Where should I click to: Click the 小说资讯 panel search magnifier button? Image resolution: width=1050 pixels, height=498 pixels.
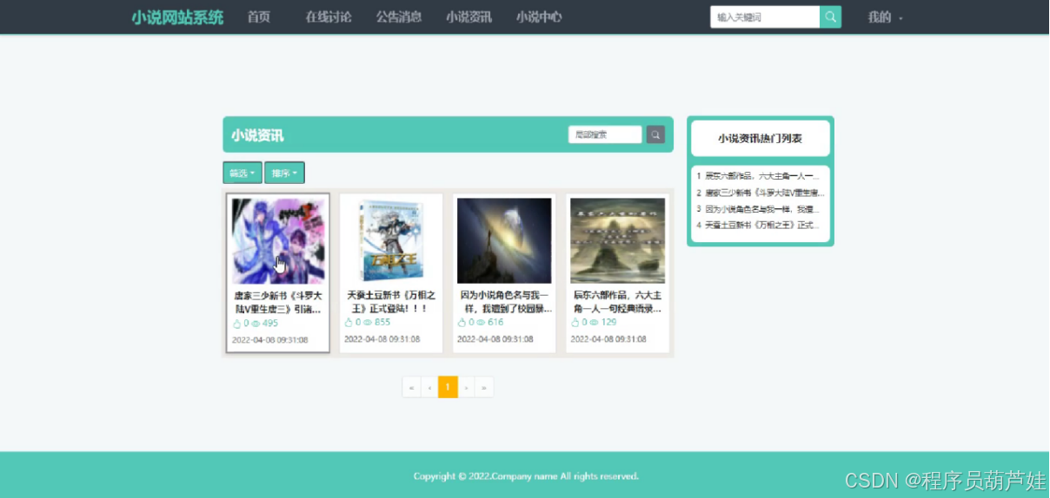tap(655, 134)
